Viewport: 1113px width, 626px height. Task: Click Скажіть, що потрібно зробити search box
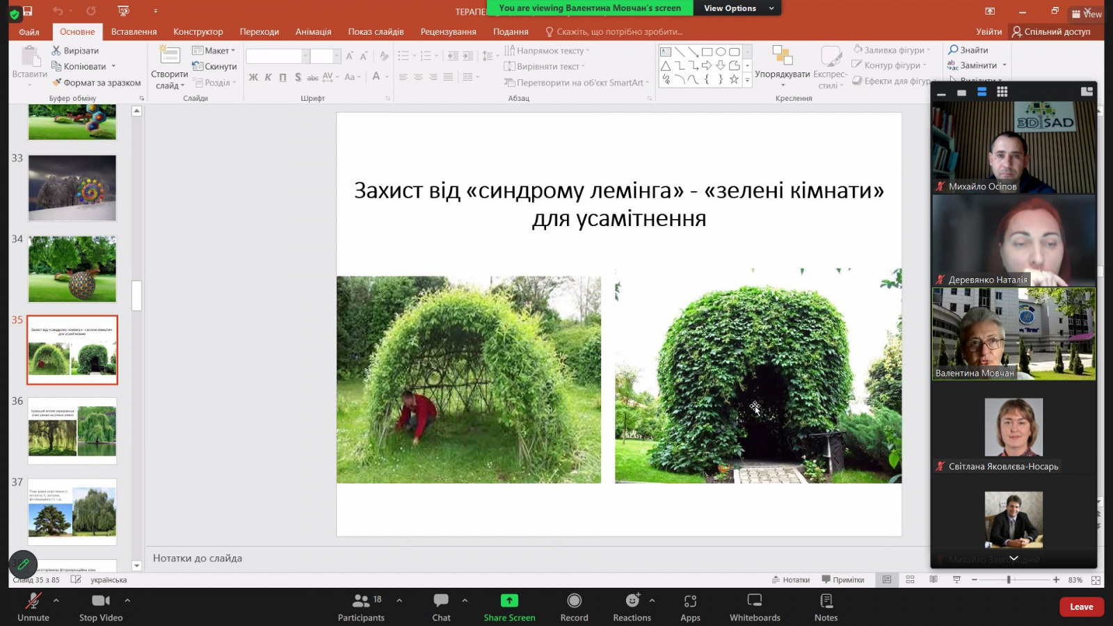click(x=614, y=32)
